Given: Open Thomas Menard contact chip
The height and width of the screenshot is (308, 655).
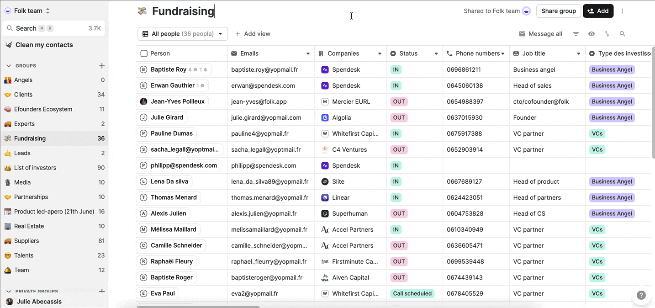Looking at the screenshot, I should (169, 197).
